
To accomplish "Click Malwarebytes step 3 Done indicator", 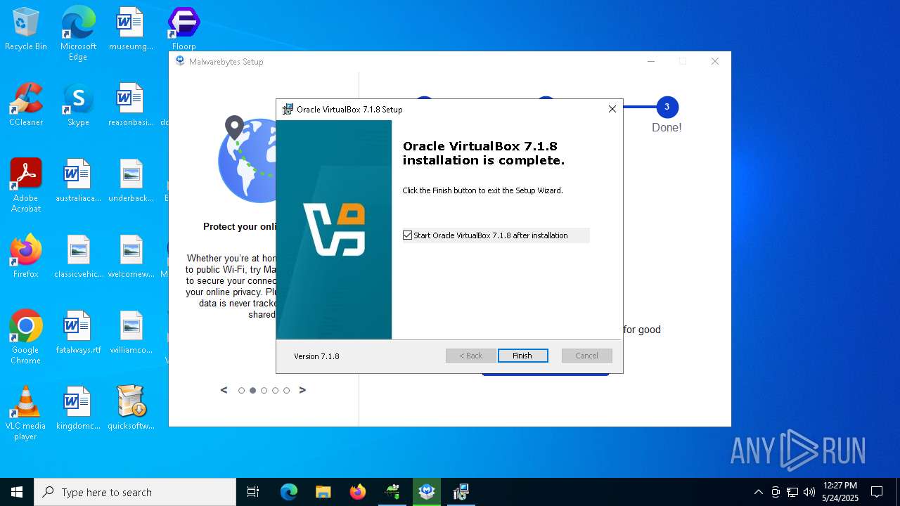I will coord(667,108).
